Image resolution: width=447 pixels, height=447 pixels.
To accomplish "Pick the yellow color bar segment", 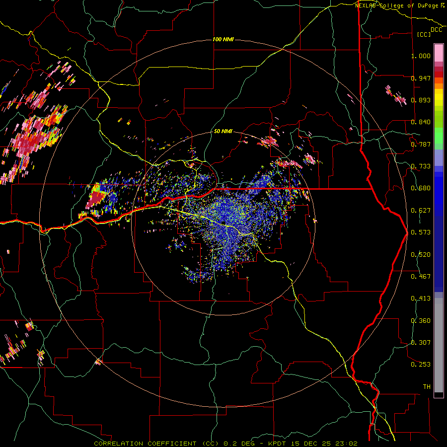I will point(439,97).
